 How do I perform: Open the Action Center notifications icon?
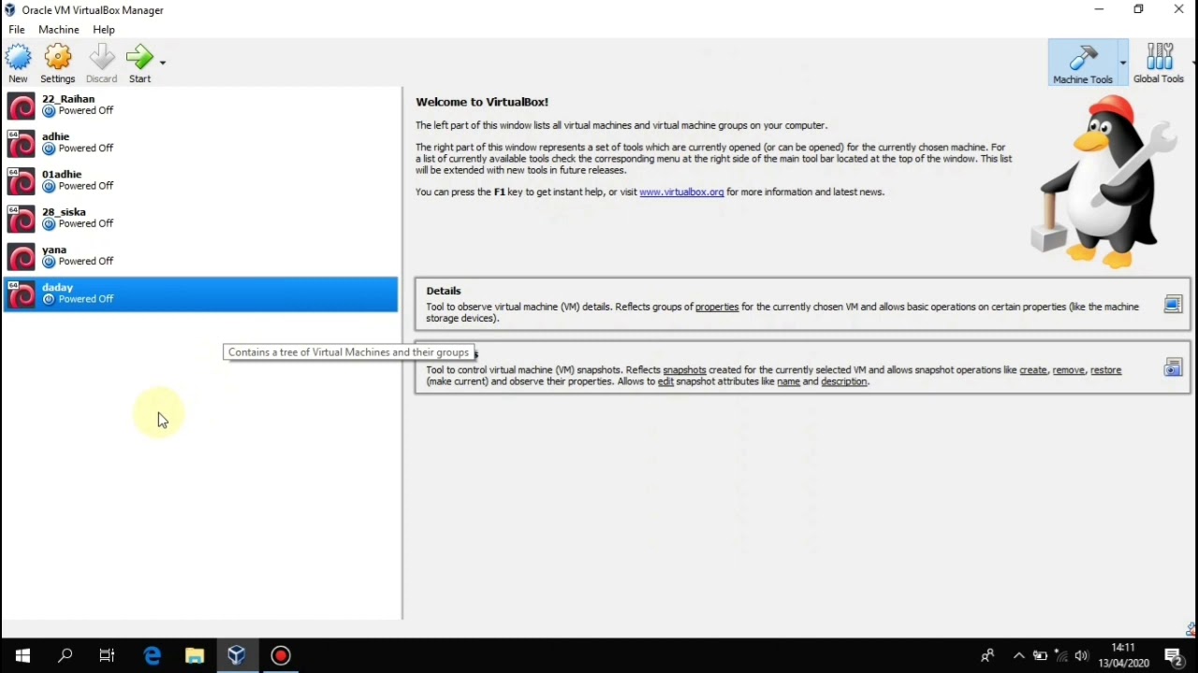coord(1175,656)
